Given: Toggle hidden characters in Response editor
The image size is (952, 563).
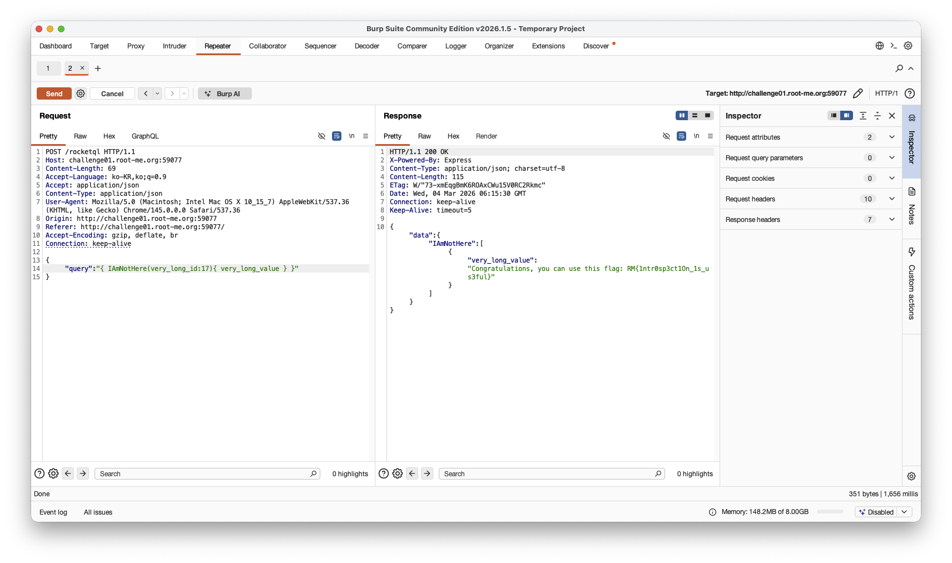Looking at the screenshot, I should click(x=666, y=136).
